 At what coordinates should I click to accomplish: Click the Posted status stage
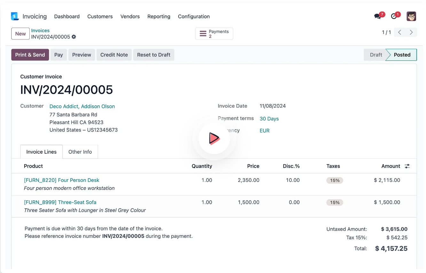coord(402,55)
